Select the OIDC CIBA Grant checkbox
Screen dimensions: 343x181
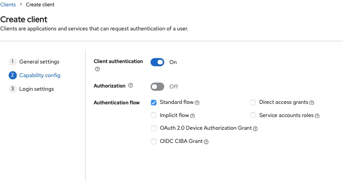point(154,142)
